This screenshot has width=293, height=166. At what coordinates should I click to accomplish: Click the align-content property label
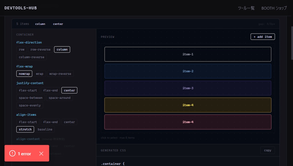click(x=28, y=139)
